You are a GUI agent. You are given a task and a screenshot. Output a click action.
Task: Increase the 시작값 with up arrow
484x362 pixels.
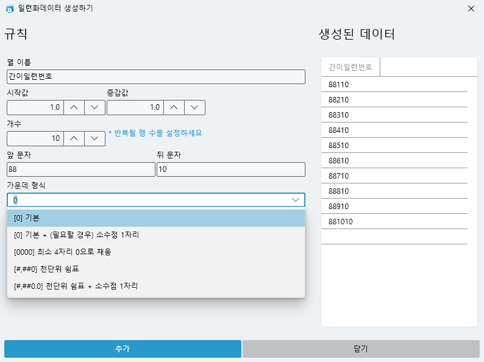[x=74, y=107]
